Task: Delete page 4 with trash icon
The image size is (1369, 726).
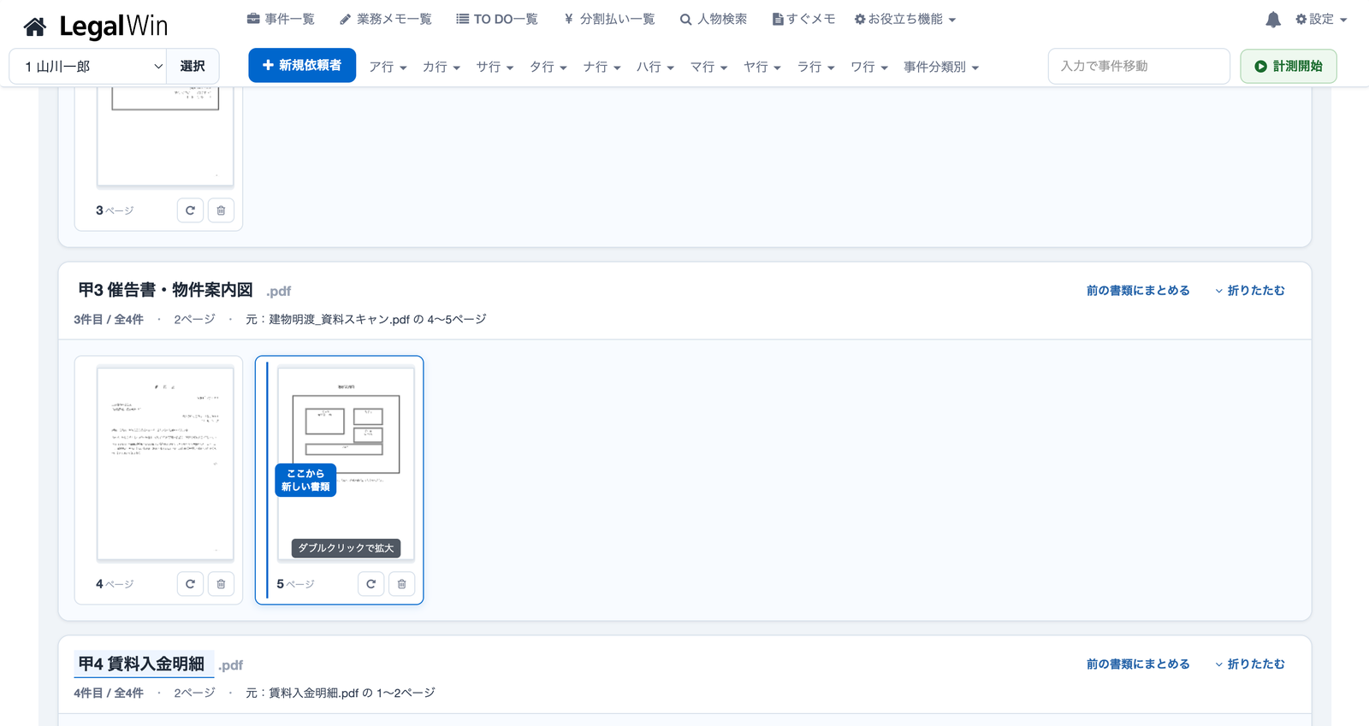Action: [221, 584]
